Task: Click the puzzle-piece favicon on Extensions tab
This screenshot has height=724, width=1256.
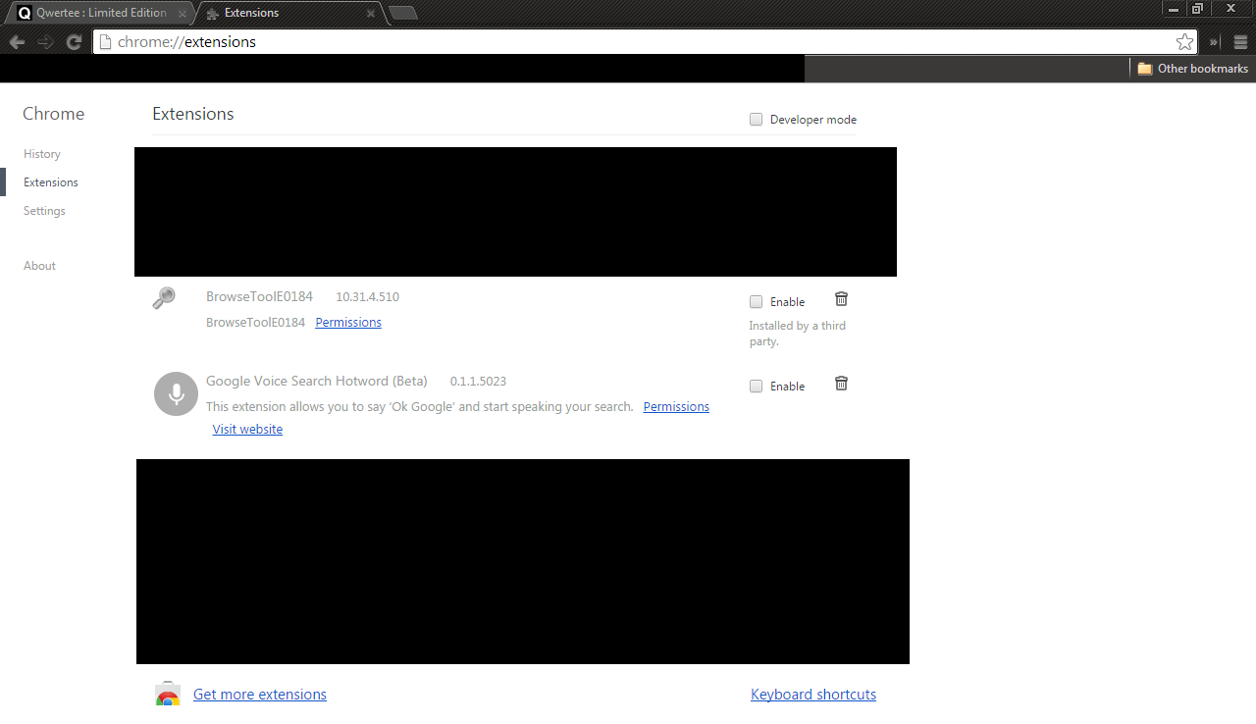Action: coord(212,14)
